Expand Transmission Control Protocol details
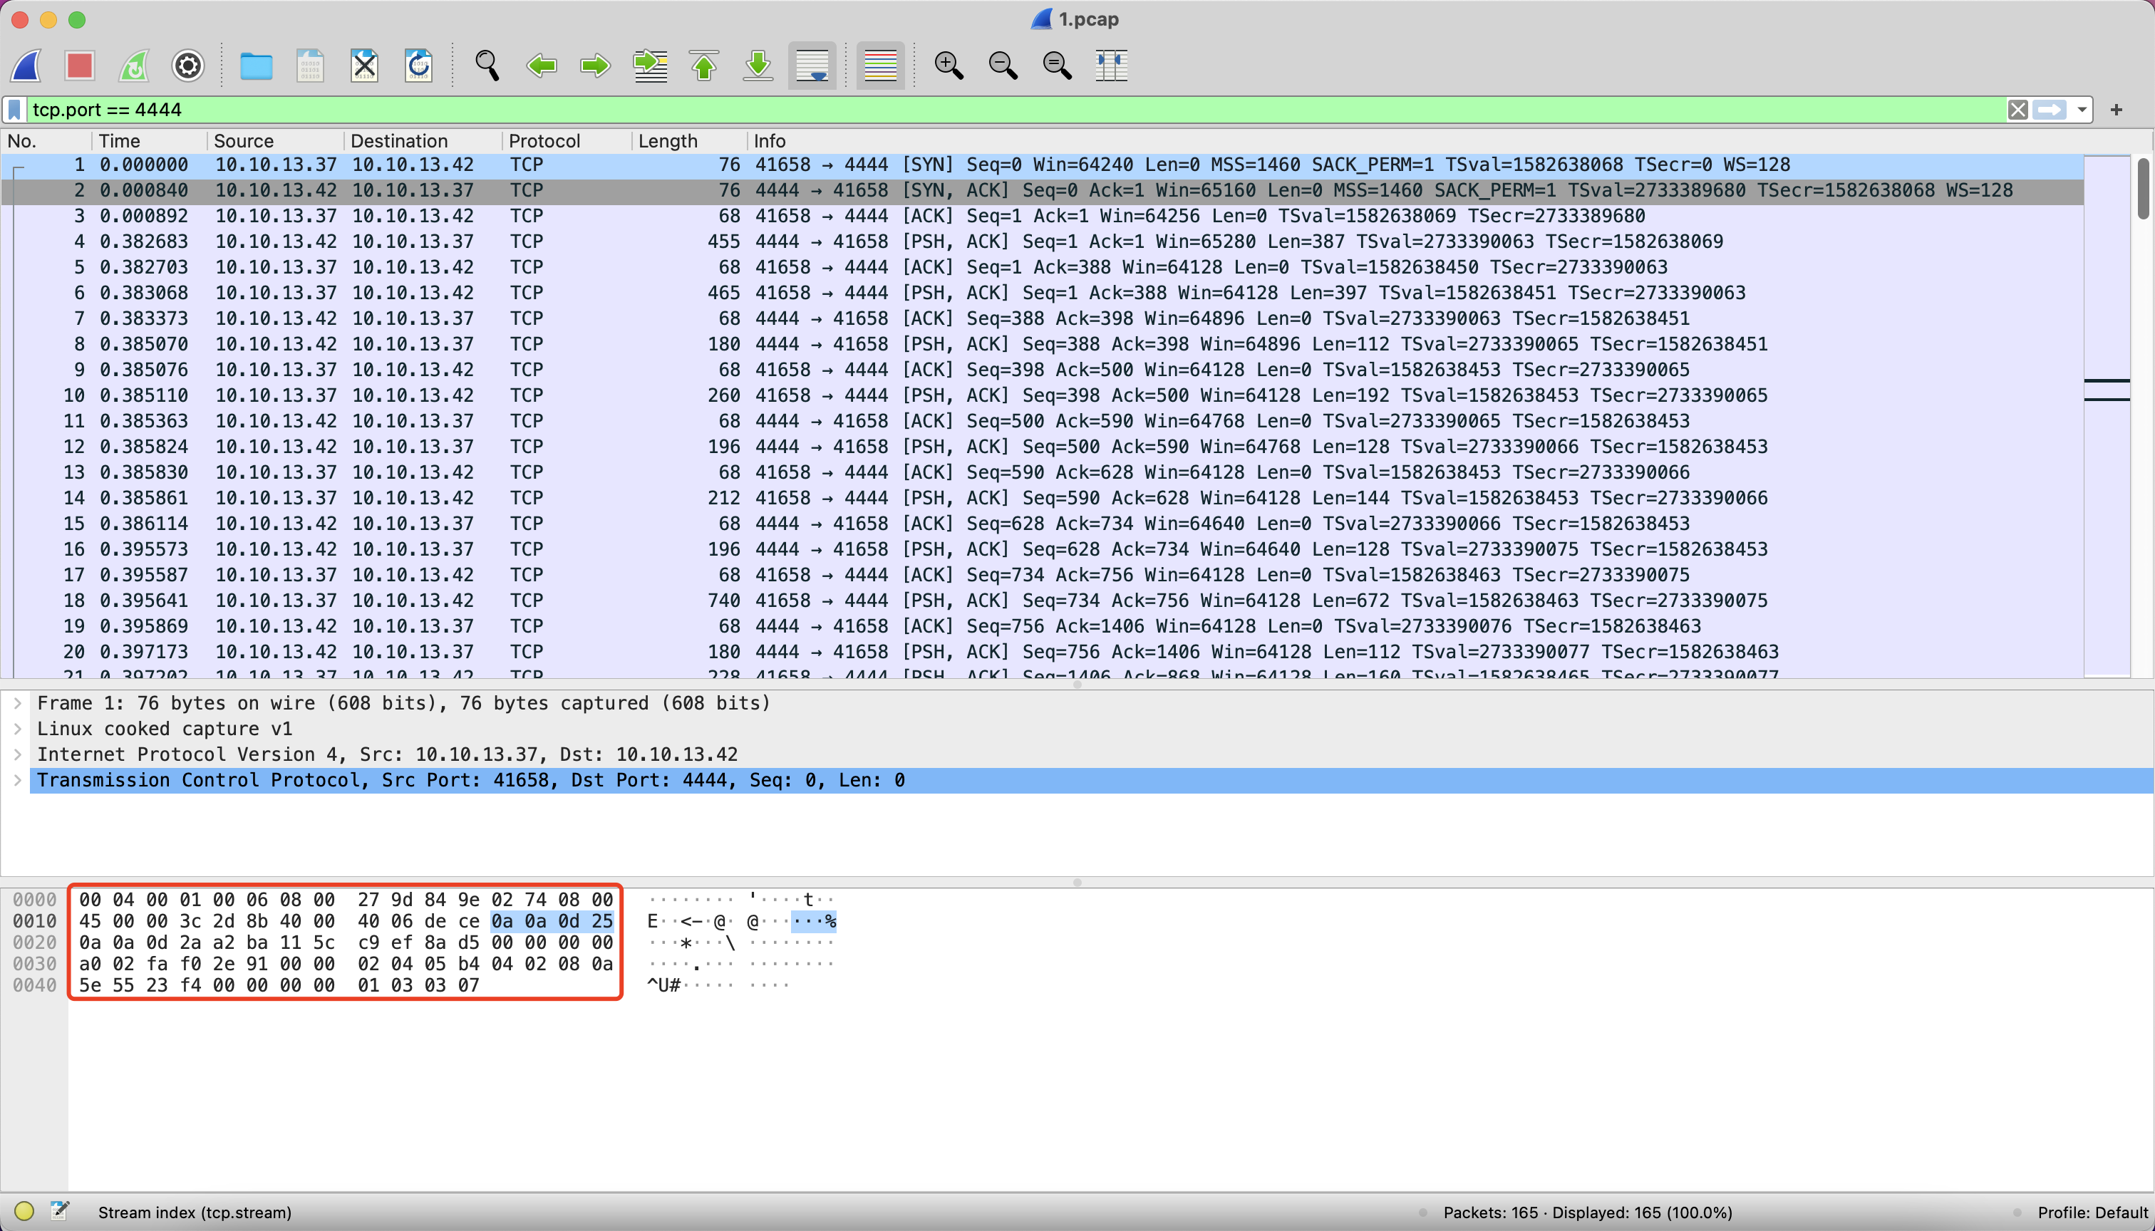The image size is (2155, 1231). (18, 780)
